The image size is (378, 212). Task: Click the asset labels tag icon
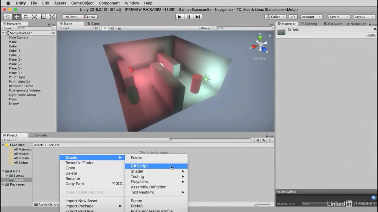click(x=374, y=198)
